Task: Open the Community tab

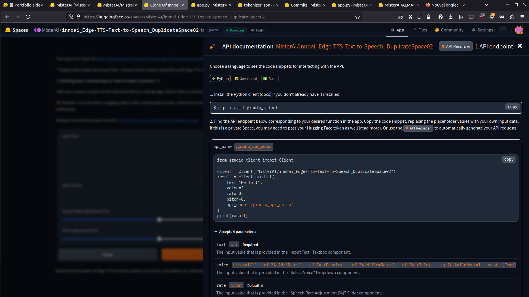Action: point(449,30)
